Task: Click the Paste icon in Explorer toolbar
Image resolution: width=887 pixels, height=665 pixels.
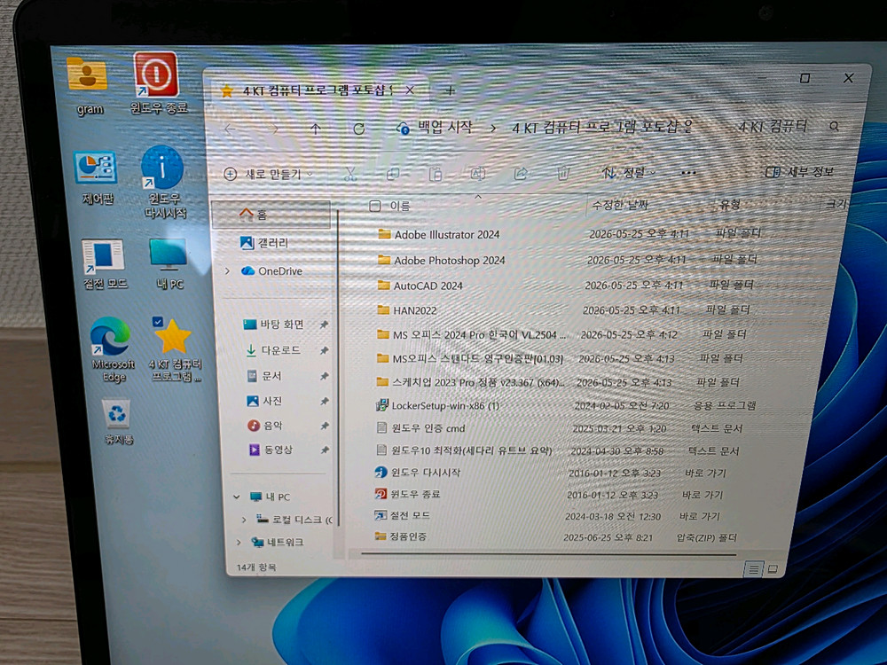Action: pos(435,174)
